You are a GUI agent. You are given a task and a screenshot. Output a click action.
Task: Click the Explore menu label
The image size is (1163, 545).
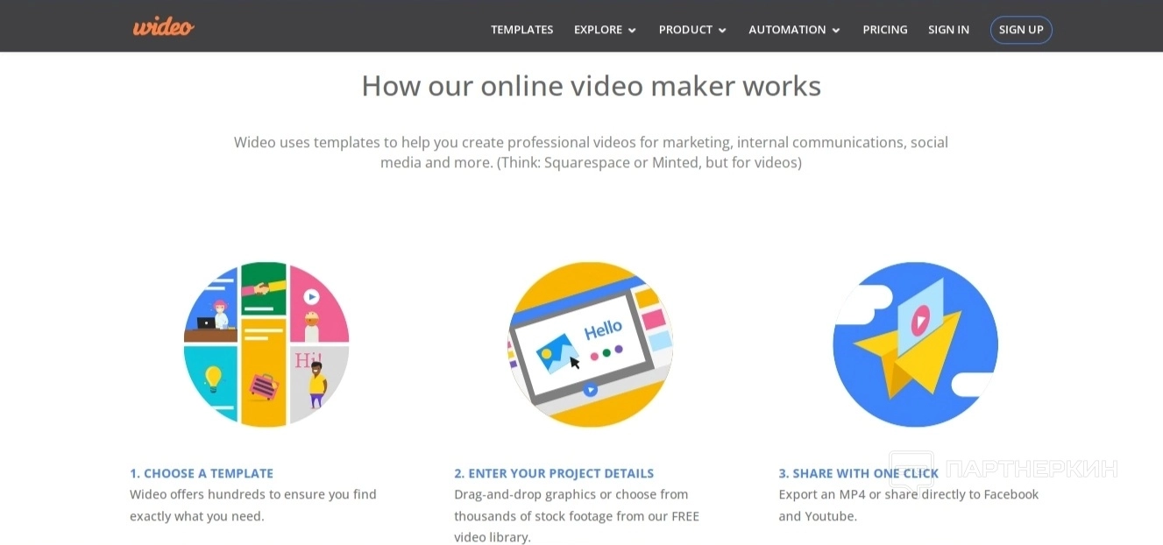[x=598, y=30]
